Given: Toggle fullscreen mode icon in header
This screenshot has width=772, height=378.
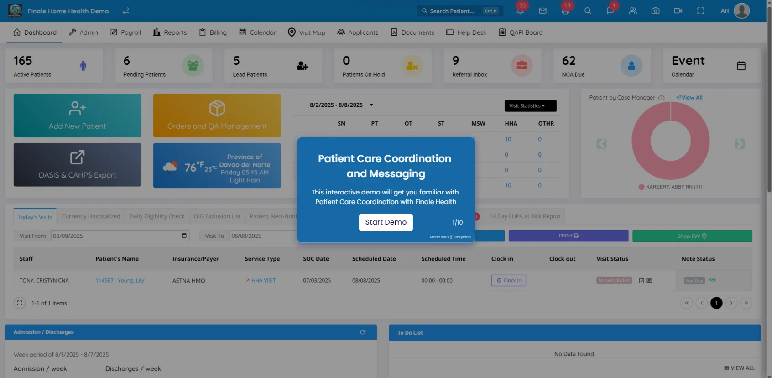Looking at the screenshot, I should 700,11.
